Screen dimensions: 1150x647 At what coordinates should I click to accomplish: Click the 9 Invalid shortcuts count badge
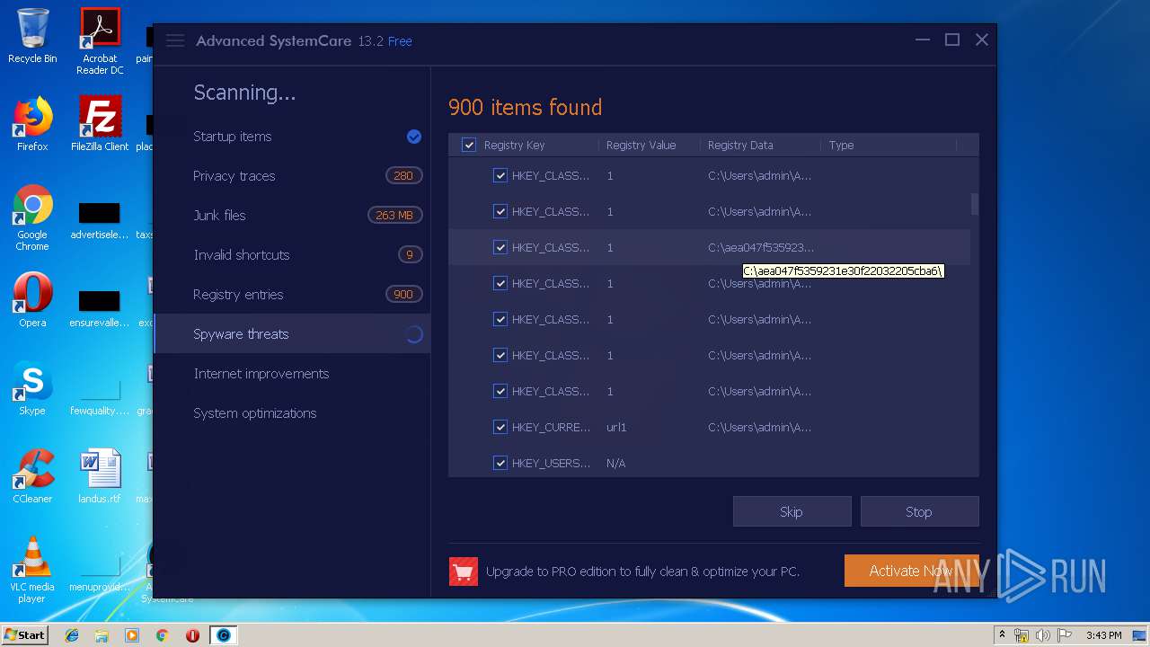coord(410,255)
